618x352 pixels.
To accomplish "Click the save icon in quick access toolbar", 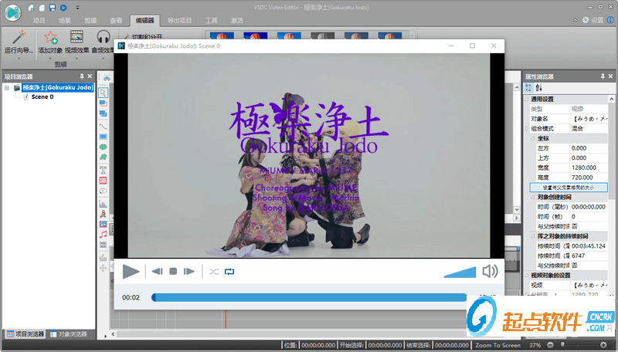I will click(53, 8).
